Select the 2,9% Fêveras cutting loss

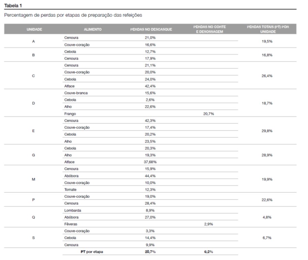[x=208, y=224]
